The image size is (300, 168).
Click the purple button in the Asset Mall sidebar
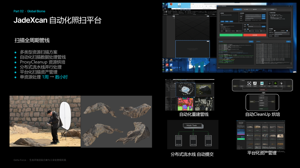(x=241, y=134)
